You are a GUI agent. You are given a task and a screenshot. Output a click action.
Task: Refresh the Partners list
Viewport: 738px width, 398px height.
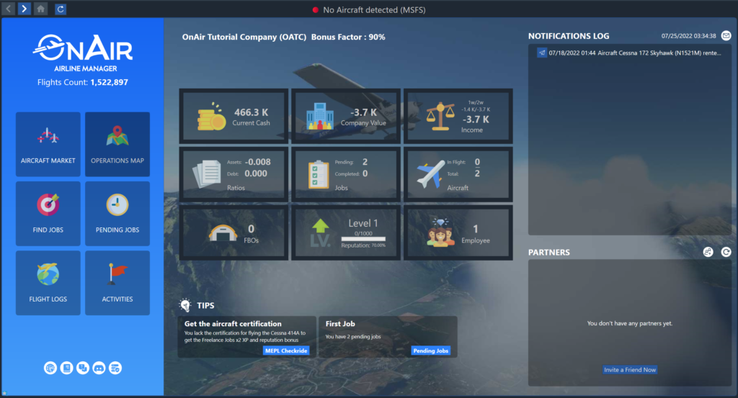pos(726,252)
